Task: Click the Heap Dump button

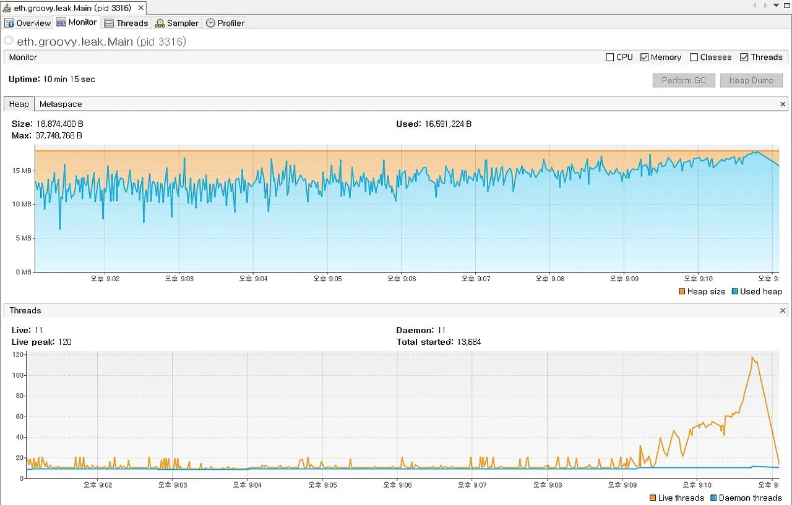Action: [751, 80]
